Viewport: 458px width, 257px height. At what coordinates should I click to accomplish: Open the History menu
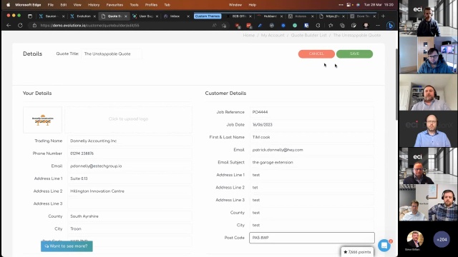click(94, 5)
